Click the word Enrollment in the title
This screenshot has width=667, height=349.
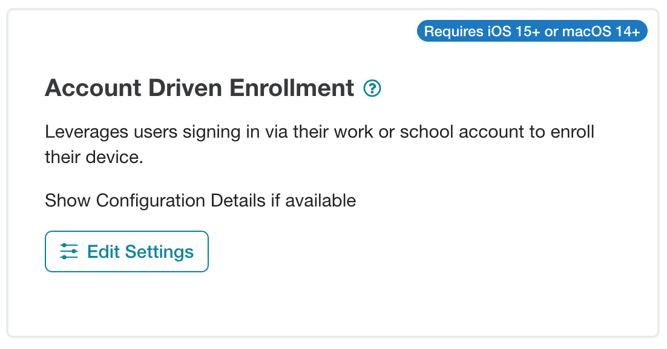pos(292,88)
